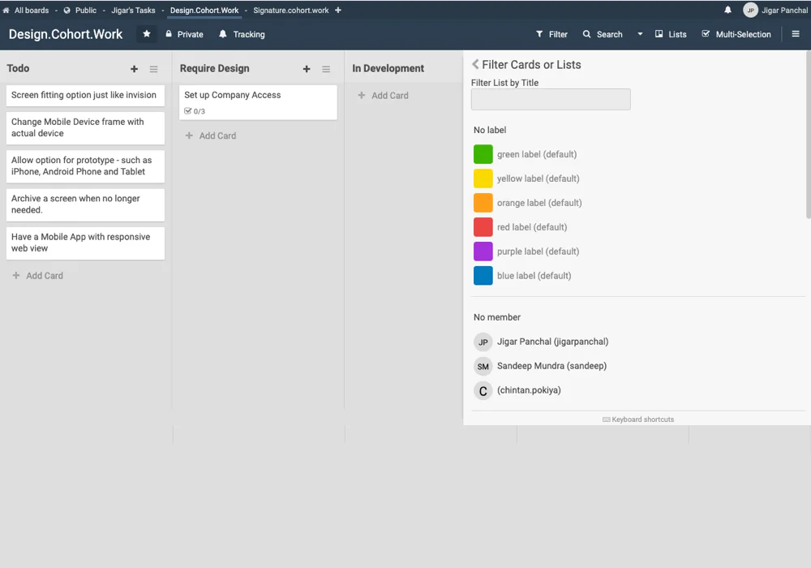This screenshot has height=568, width=811.
Task: Star the Design.Cohort.Work board
Action: [147, 34]
